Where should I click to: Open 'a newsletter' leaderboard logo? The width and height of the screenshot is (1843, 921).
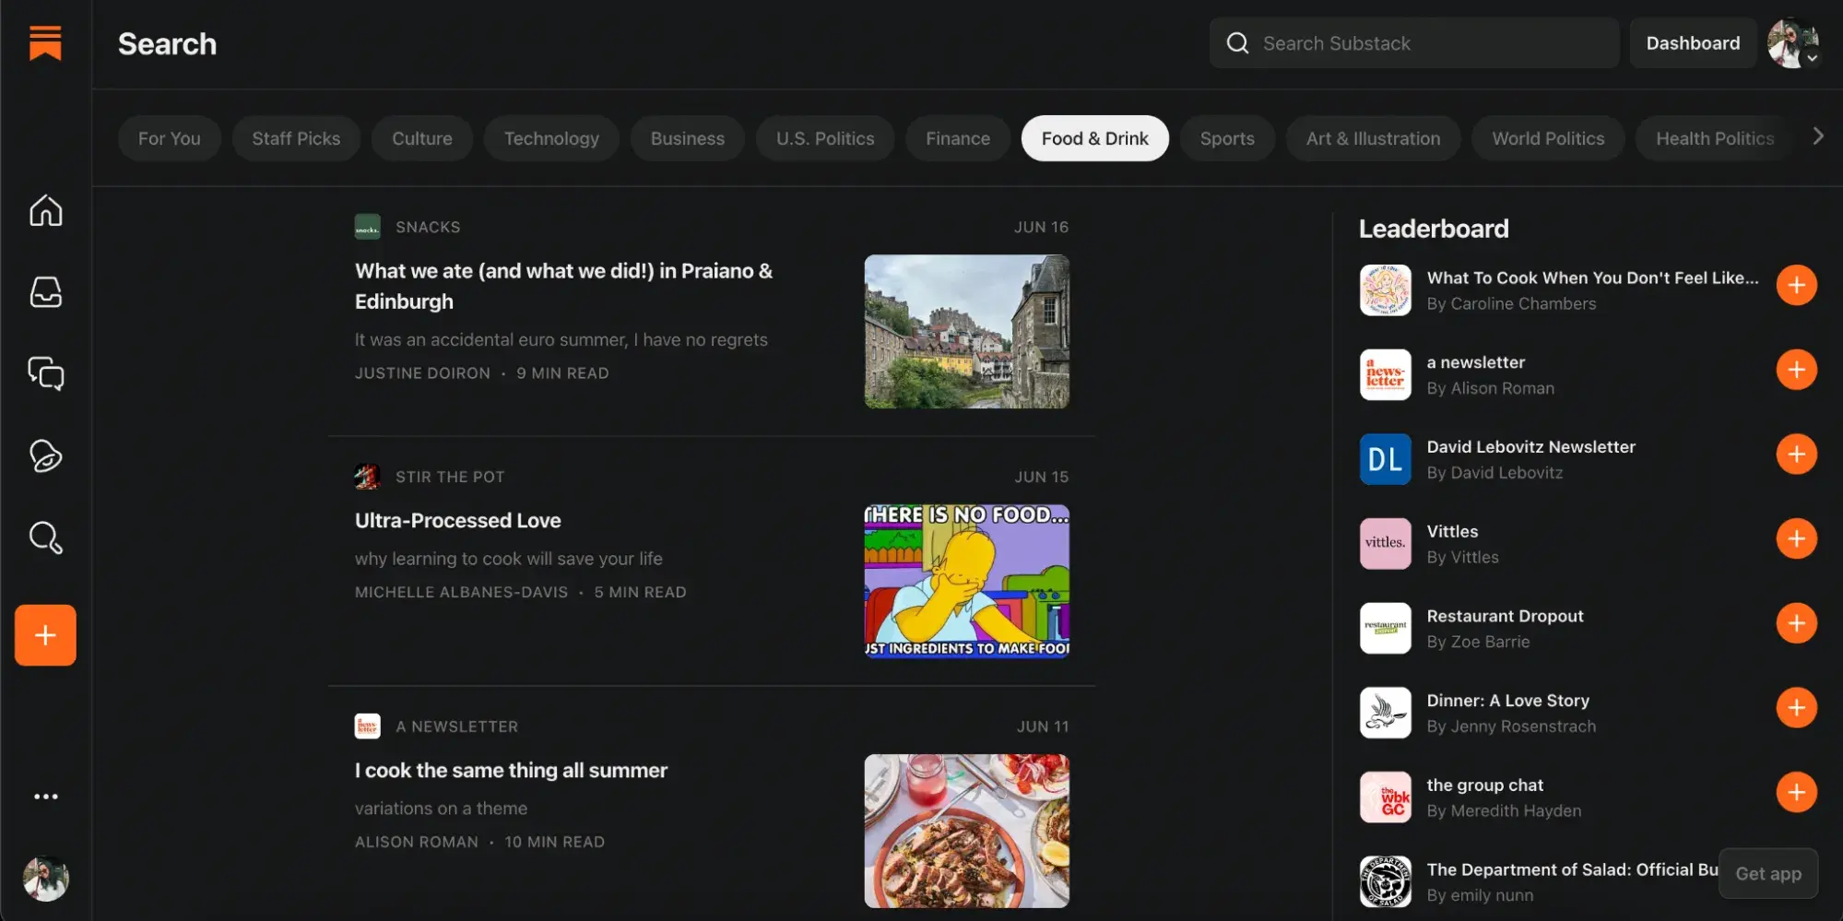1385,375
